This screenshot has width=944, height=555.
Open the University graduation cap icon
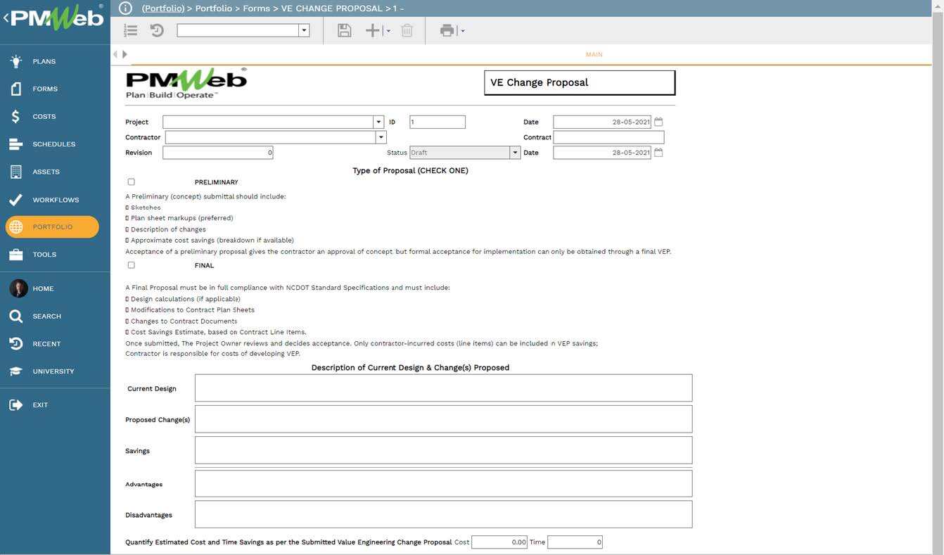15,371
